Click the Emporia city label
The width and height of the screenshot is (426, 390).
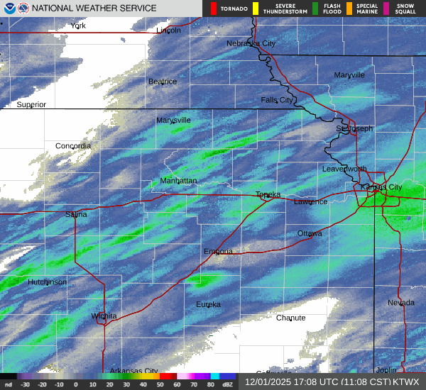[218, 252]
